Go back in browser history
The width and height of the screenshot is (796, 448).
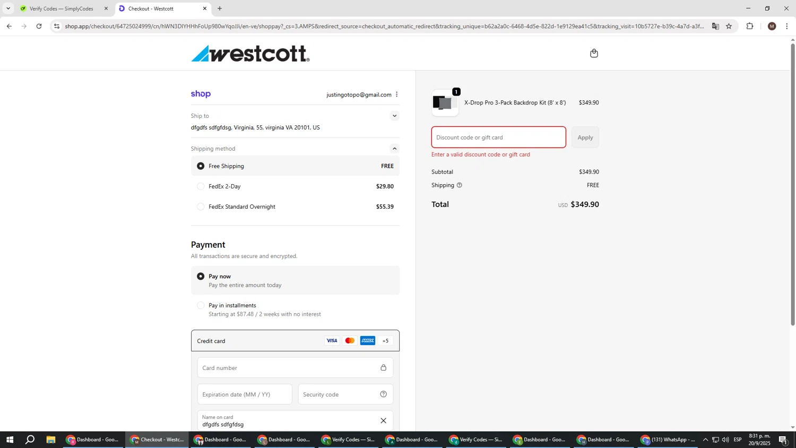(9, 26)
